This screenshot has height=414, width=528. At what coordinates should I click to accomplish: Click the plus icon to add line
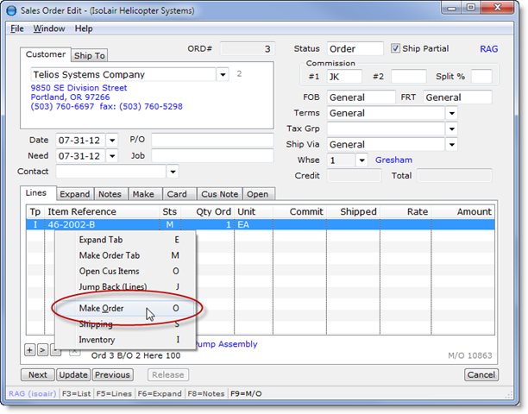coord(29,349)
